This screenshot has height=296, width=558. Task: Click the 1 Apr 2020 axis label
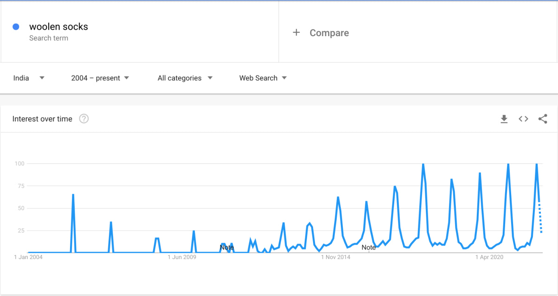[489, 257]
